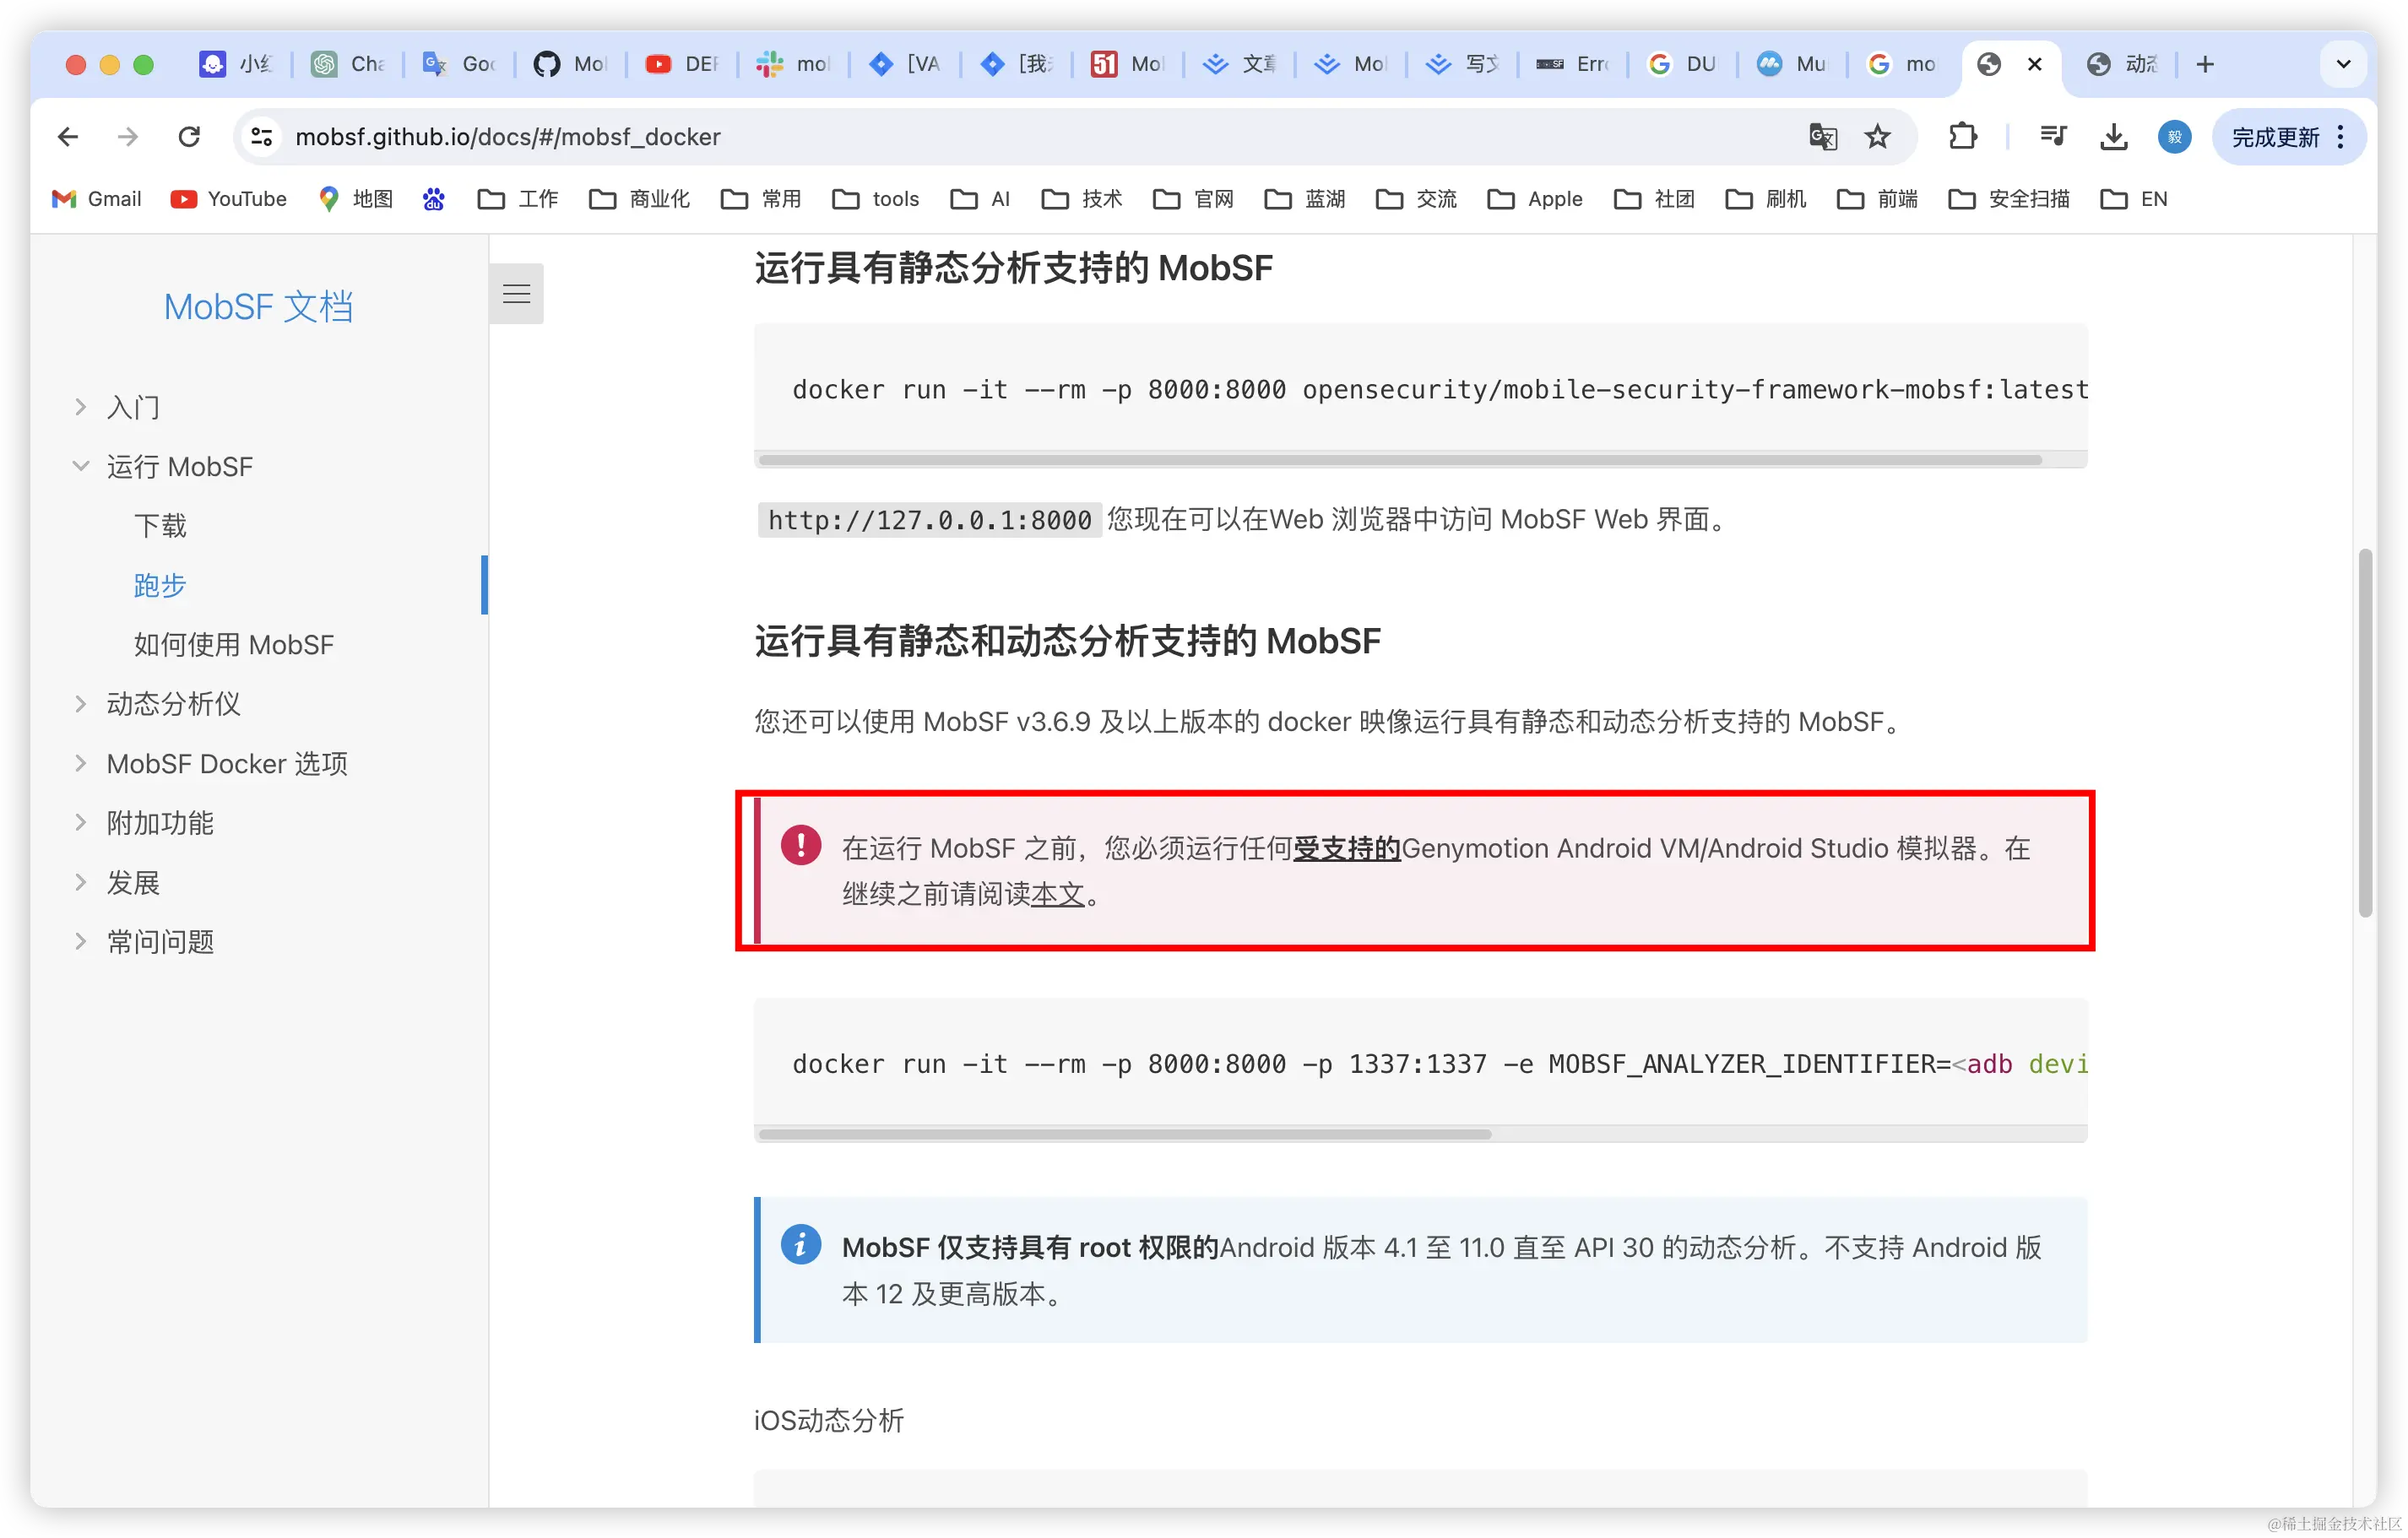Switch to the GitHub tab
Screen dimensions: 2408x1538
point(570,65)
